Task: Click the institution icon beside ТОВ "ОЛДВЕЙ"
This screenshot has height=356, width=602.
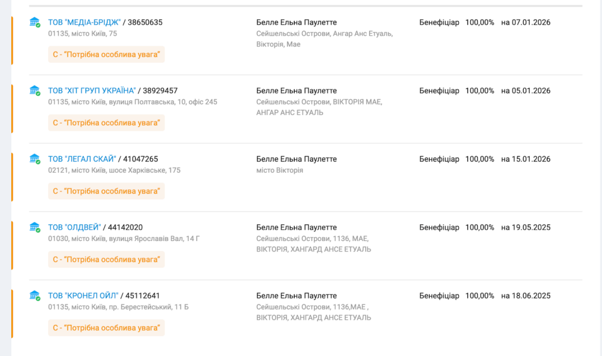Action: click(x=35, y=227)
